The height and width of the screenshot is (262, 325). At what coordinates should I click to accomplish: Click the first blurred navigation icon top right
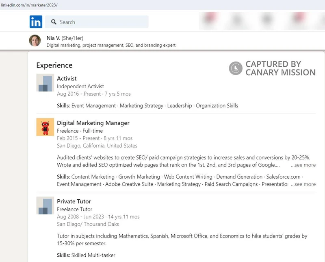[x=209, y=20]
